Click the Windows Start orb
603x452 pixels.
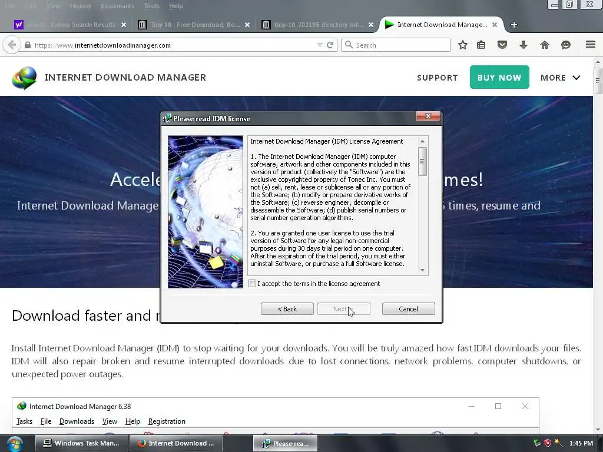click(x=15, y=444)
